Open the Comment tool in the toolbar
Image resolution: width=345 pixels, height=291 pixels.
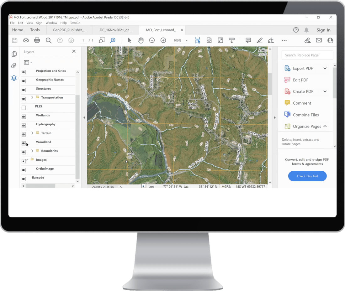[x=248, y=40]
